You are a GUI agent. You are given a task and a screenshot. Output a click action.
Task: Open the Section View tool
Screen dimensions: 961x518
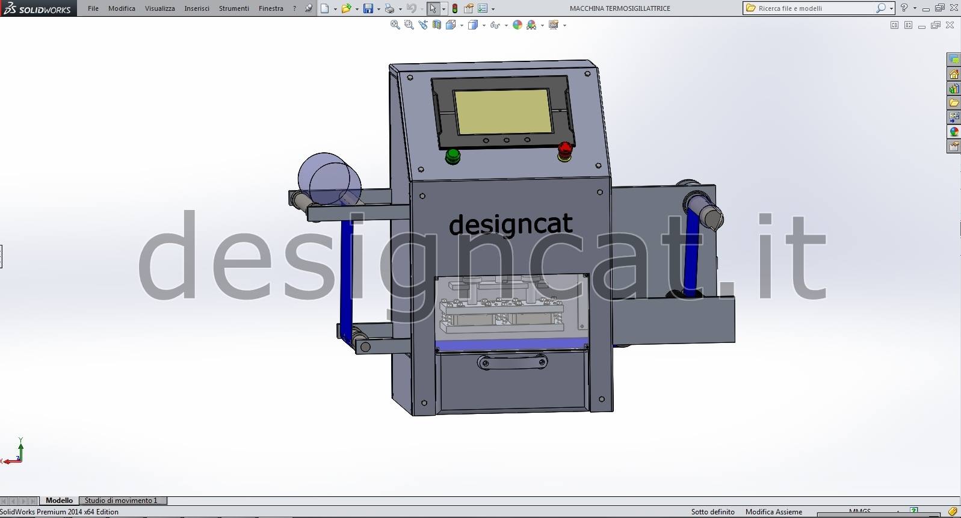coord(437,25)
